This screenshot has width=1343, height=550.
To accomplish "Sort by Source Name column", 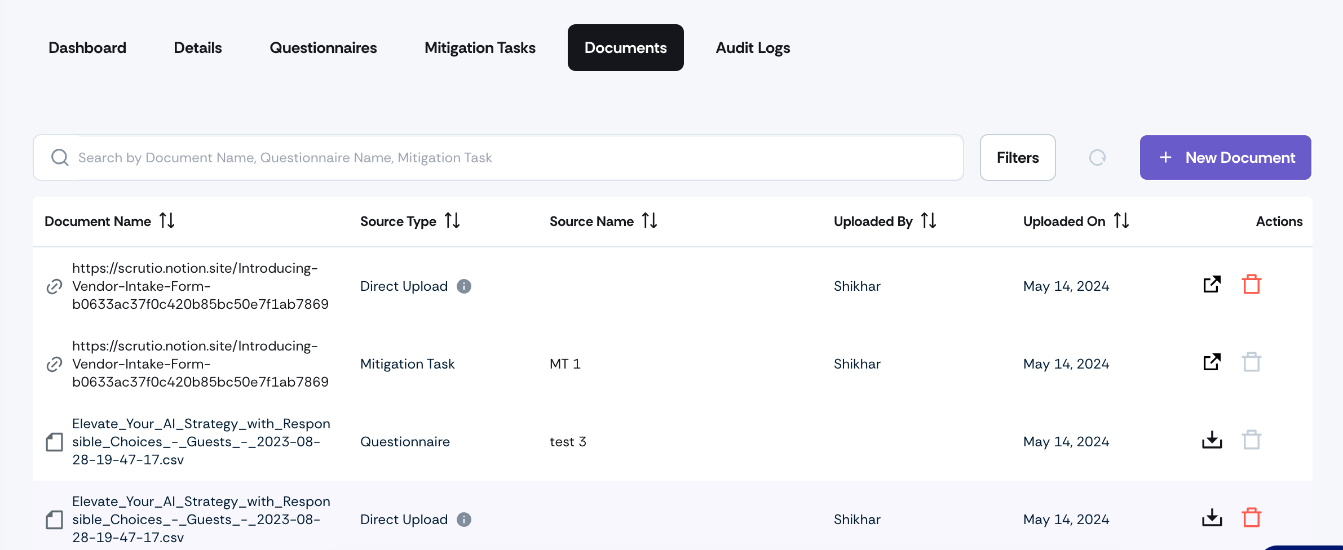I will [x=650, y=221].
